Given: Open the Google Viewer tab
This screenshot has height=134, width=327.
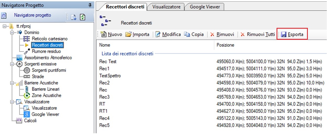Looking at the screenshot, I should pyautogui.click(x=205, y=7).
